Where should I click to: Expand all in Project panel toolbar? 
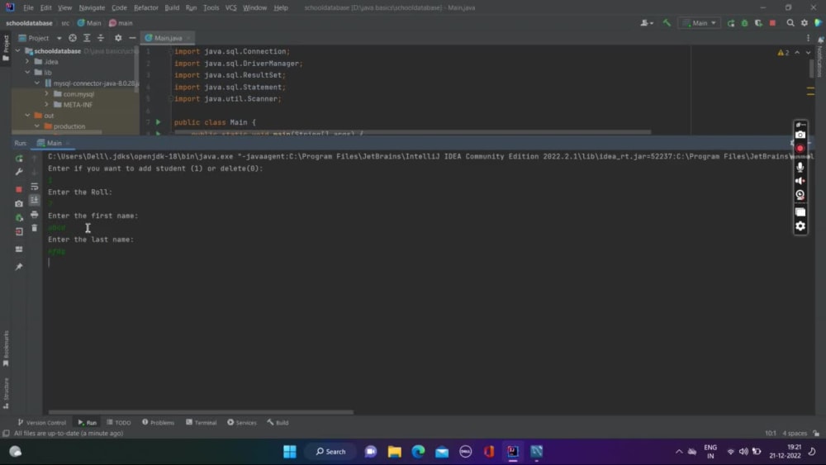(87, 38)
